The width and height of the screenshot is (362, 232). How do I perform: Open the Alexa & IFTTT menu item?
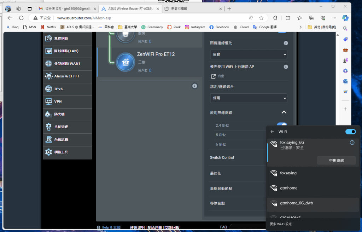click(68, 76)
